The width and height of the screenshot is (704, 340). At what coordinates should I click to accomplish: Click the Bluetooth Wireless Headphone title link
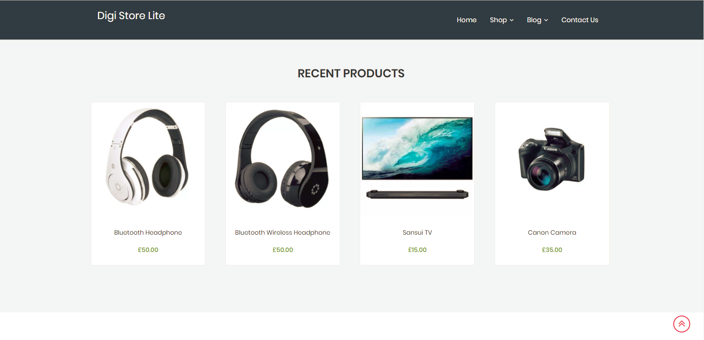(283, 232)
